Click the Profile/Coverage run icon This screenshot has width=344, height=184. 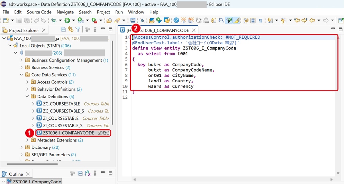point(81,20)
